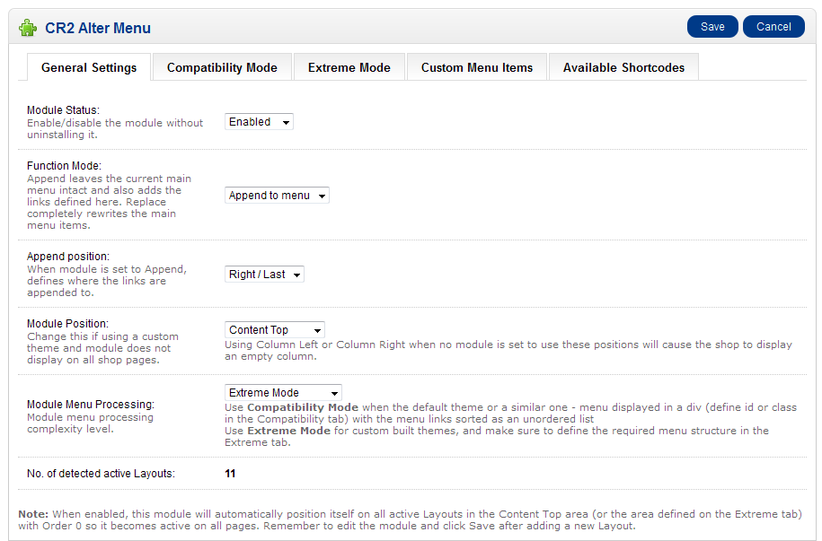
Task: Cancel editing the module
Action: pos(773,27)
